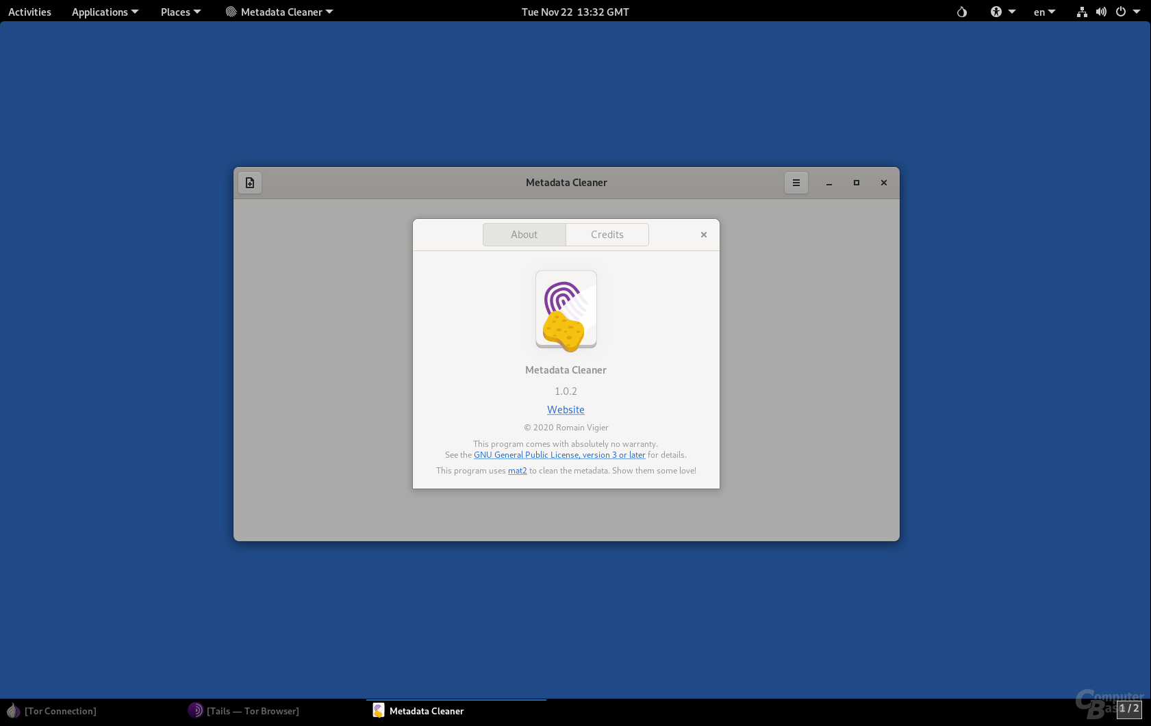1151x726 pixels.
Task: Click the Tor Browser icon in taskbar
Action: pos(195,710)
